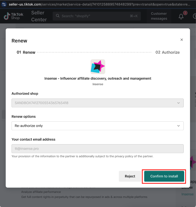196x207 pixels.
Task: Open Customer messages
Action: 159,16
